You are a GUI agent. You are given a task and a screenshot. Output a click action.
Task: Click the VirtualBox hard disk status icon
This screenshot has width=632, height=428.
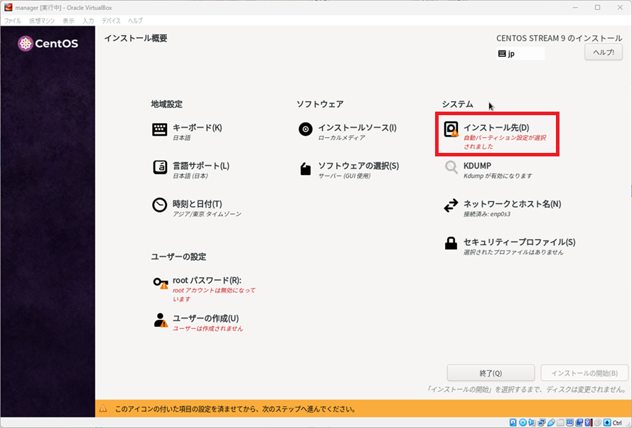(x=513, y=422)
